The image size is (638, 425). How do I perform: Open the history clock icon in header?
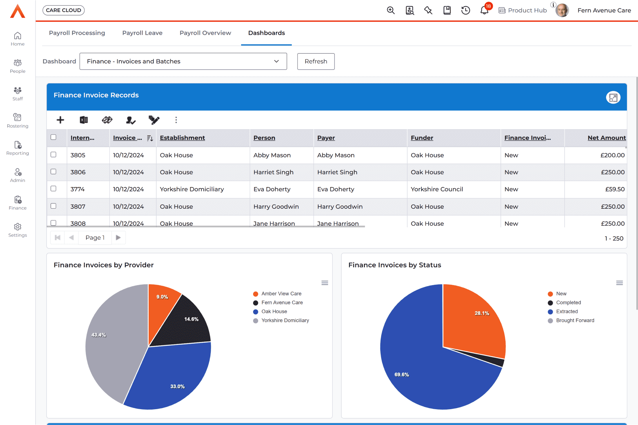click(x=466, y=10)
